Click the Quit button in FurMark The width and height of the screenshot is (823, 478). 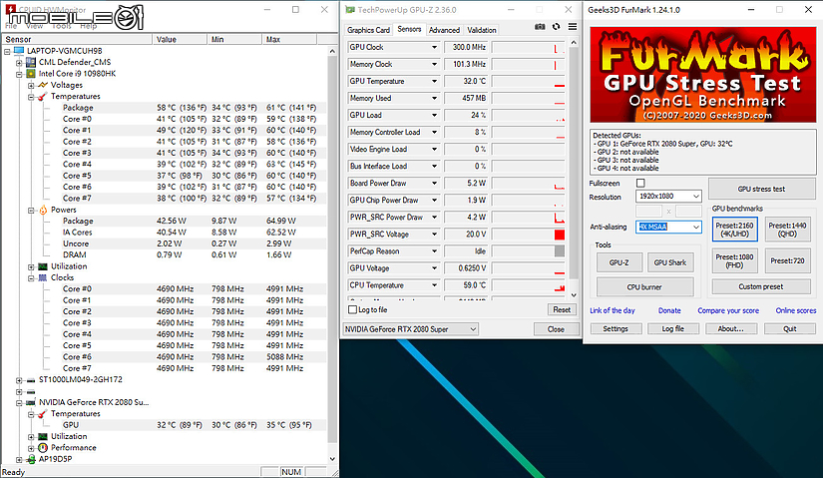[790, 329]
